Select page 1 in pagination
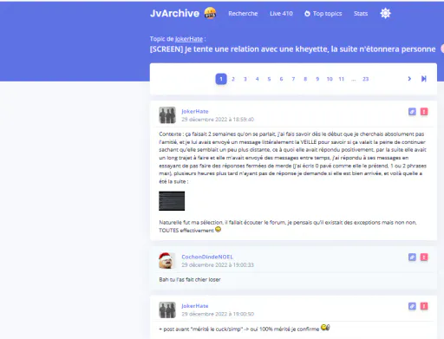The width and height of the screenshot is (444, 339). pos(221,79)
